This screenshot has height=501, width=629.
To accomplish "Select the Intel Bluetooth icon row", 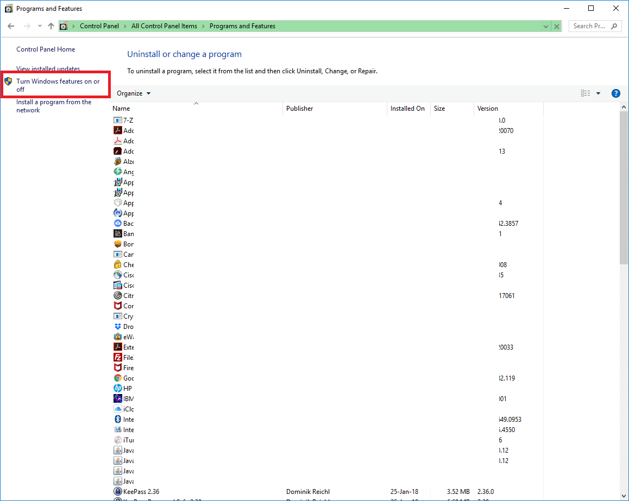I will tap(117, 419).
